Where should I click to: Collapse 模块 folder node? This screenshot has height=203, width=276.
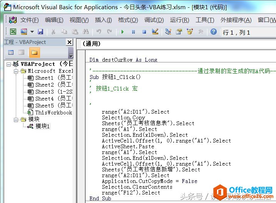pos(16,120)
